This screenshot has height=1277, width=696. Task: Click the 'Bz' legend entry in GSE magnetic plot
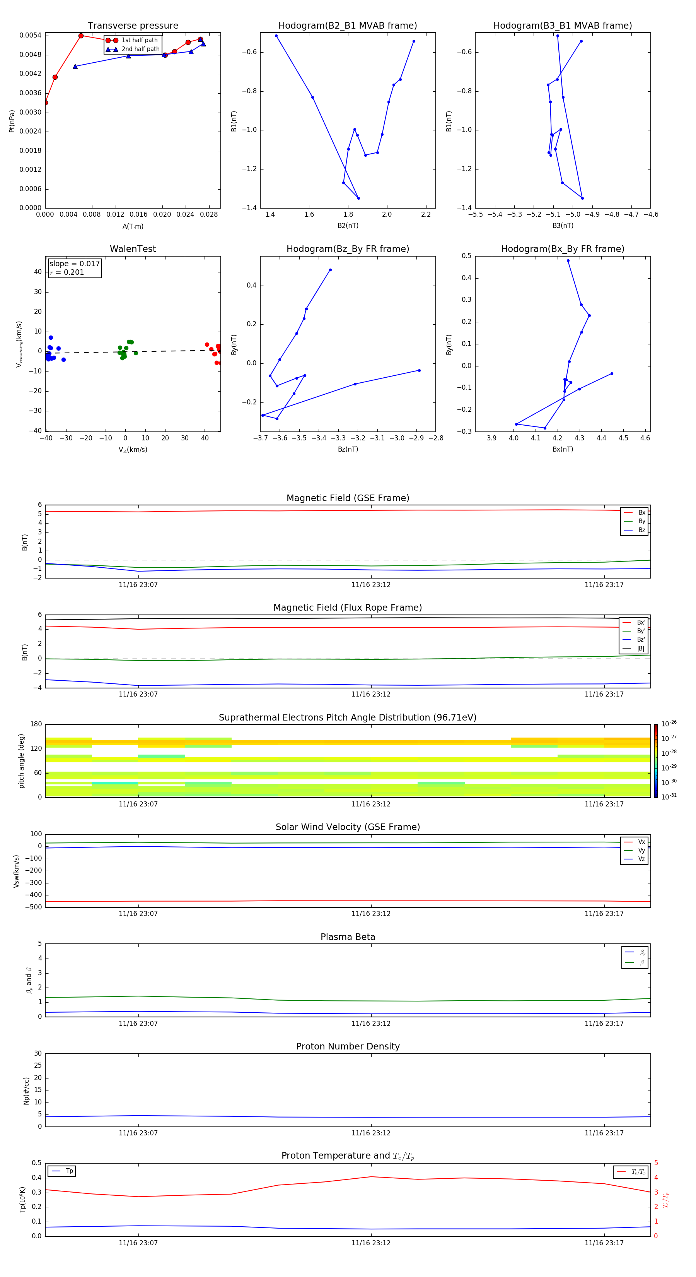pyautogui.click(x=635, y=531)
